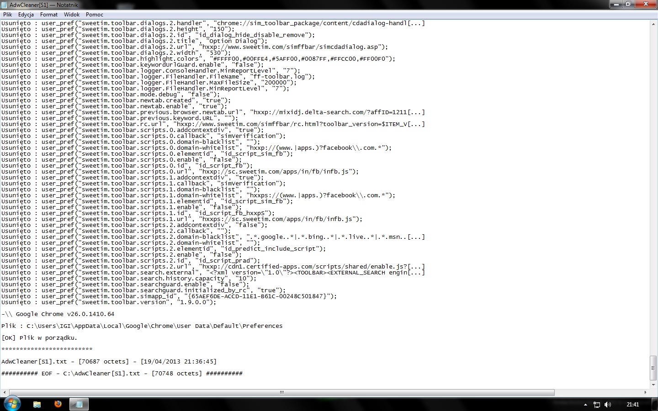Viewport: 658px width, 411px height.
Task: Click the horizontal scrollbar thumb
Action: [281, 392]
